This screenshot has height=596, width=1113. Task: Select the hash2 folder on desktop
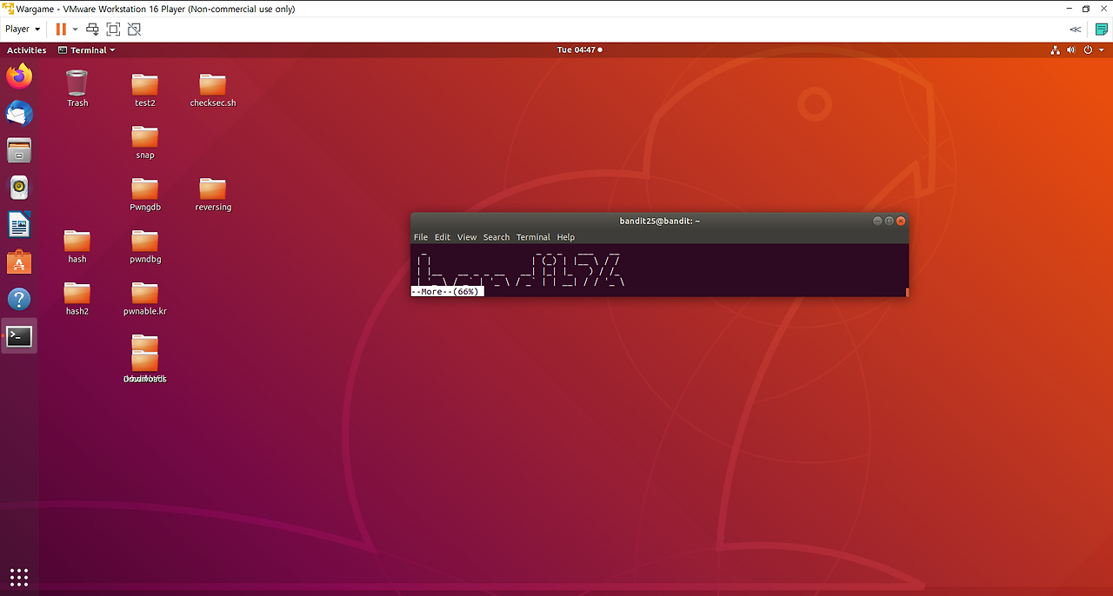click(77, 298)
